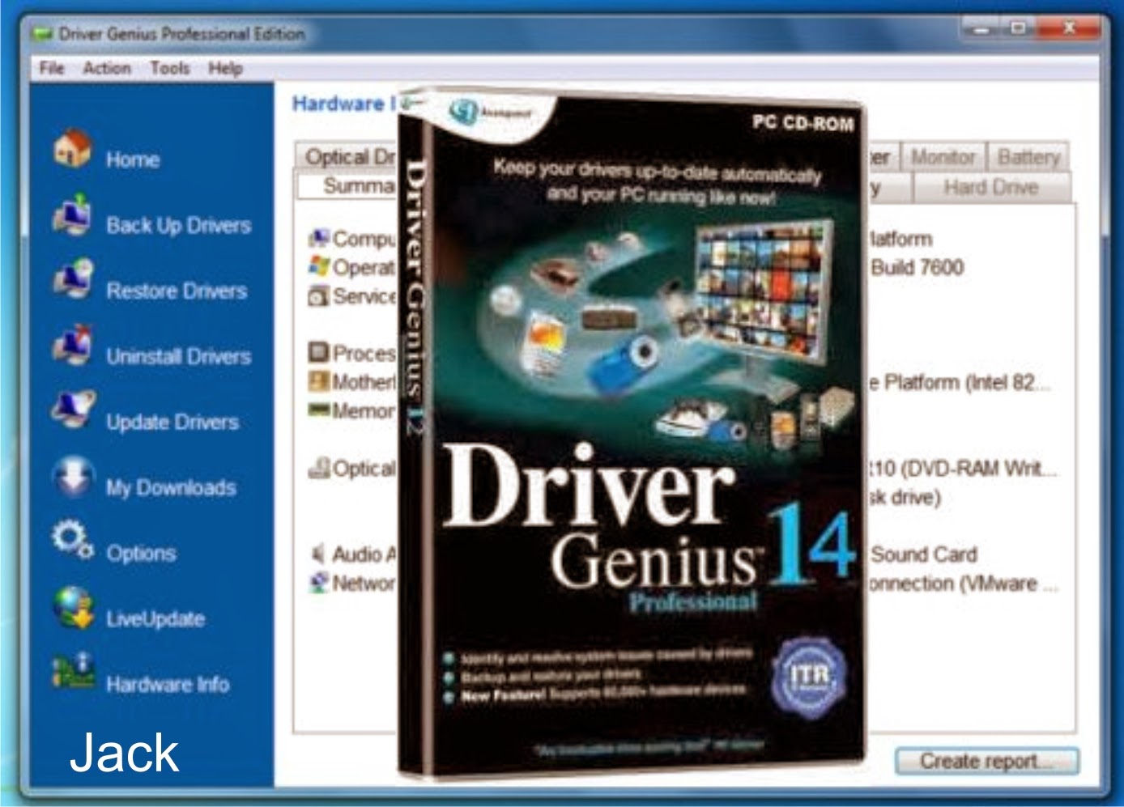Open Uninstall Drivers in the sidebar
Image resolution: width=1124 pixels, height=807 pixels.
pos(178,356)
